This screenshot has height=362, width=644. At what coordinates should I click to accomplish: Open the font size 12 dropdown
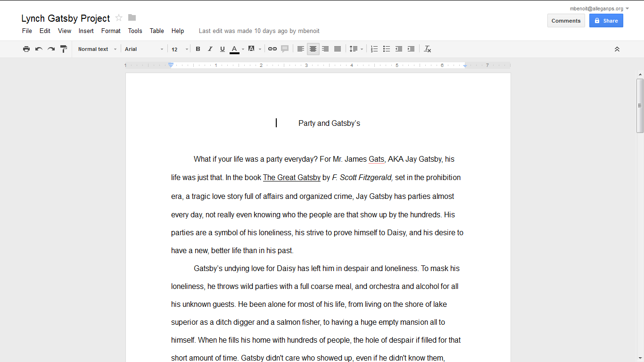[x=180, y=49]
